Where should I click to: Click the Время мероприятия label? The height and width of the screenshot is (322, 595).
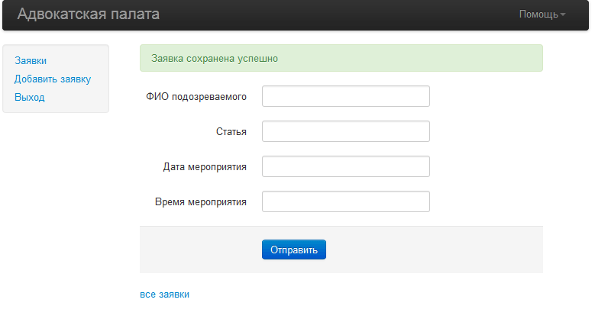click(200, 201)
